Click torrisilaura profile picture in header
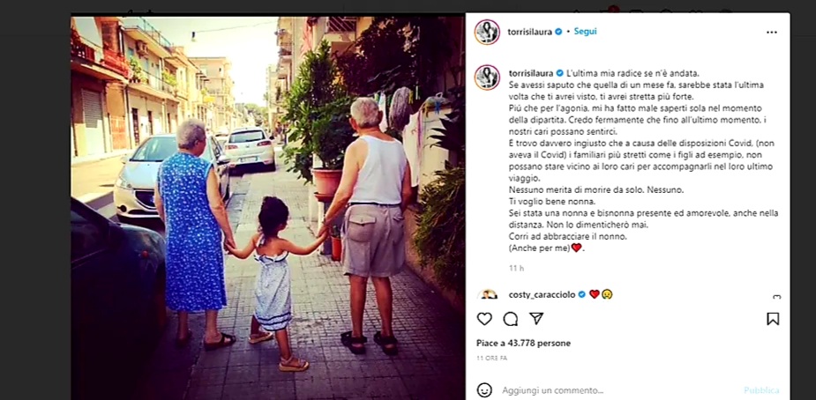Viewport: 816px width, 400px height. pos(487,32)
